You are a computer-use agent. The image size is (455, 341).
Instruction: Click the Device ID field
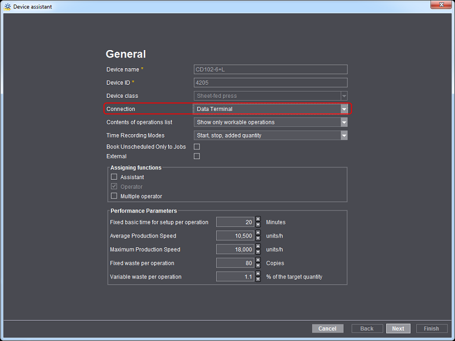pos(270,82)
